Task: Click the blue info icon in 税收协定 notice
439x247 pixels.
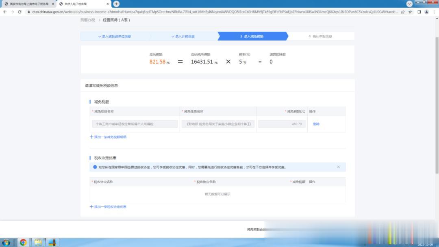Action: tap(95, 167)
